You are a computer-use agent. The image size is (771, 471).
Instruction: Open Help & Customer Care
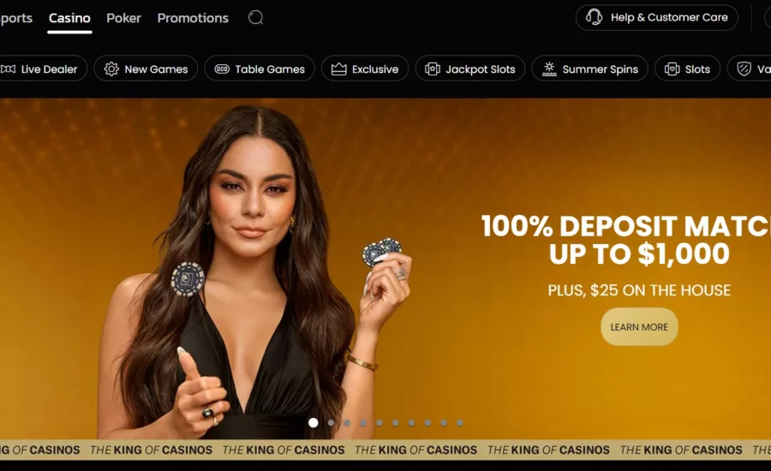click(656, 18)
